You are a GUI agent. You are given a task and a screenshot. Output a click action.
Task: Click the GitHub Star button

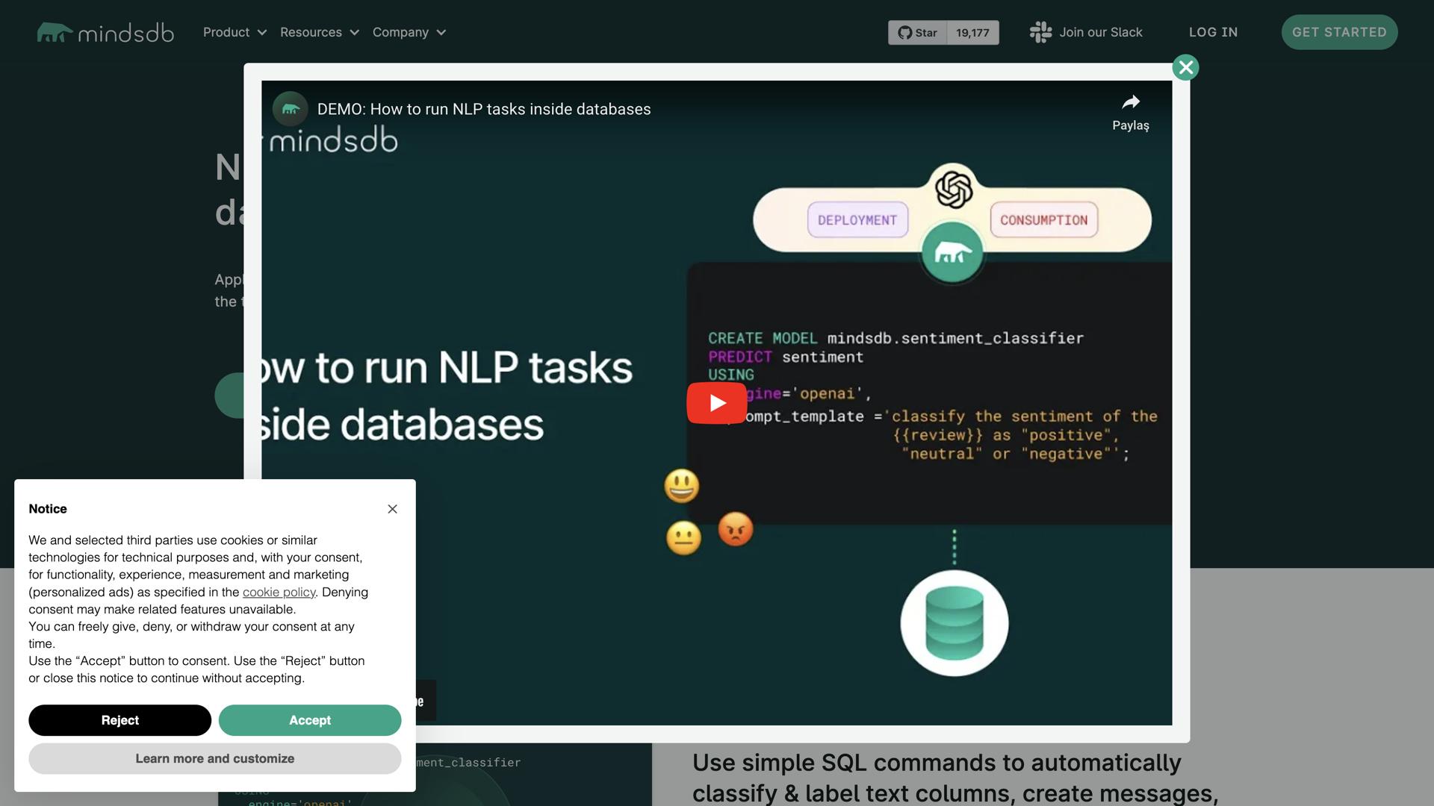click(917, 33)
